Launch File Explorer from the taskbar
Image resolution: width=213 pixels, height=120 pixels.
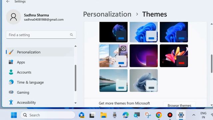(x=104, y=115)
